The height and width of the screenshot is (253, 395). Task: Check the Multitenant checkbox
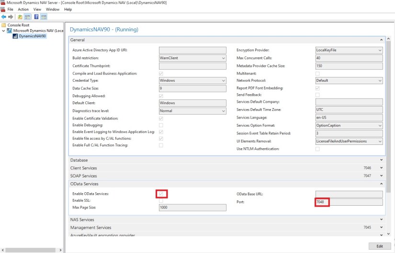coord(317,74)
